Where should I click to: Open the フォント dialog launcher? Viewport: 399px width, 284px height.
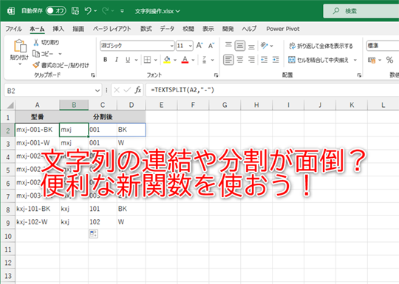pos(216,75)
